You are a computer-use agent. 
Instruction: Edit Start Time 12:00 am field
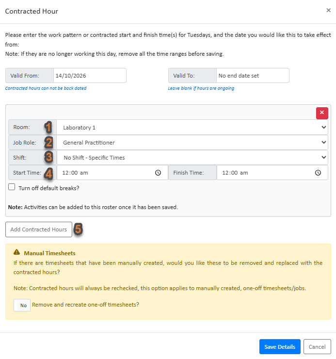(x=112, y=173)
